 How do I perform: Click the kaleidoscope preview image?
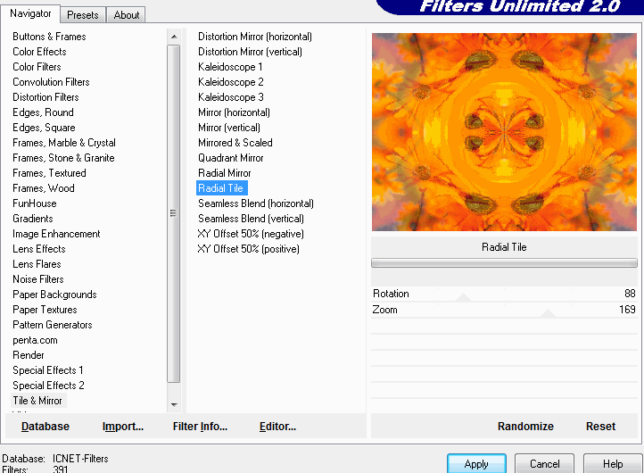click(504, 132)
